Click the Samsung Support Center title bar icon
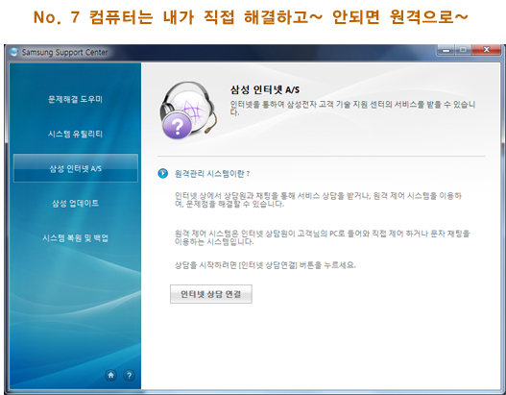Screen dimensions: 506x395 pyautogui.click(x=14, y=52)
